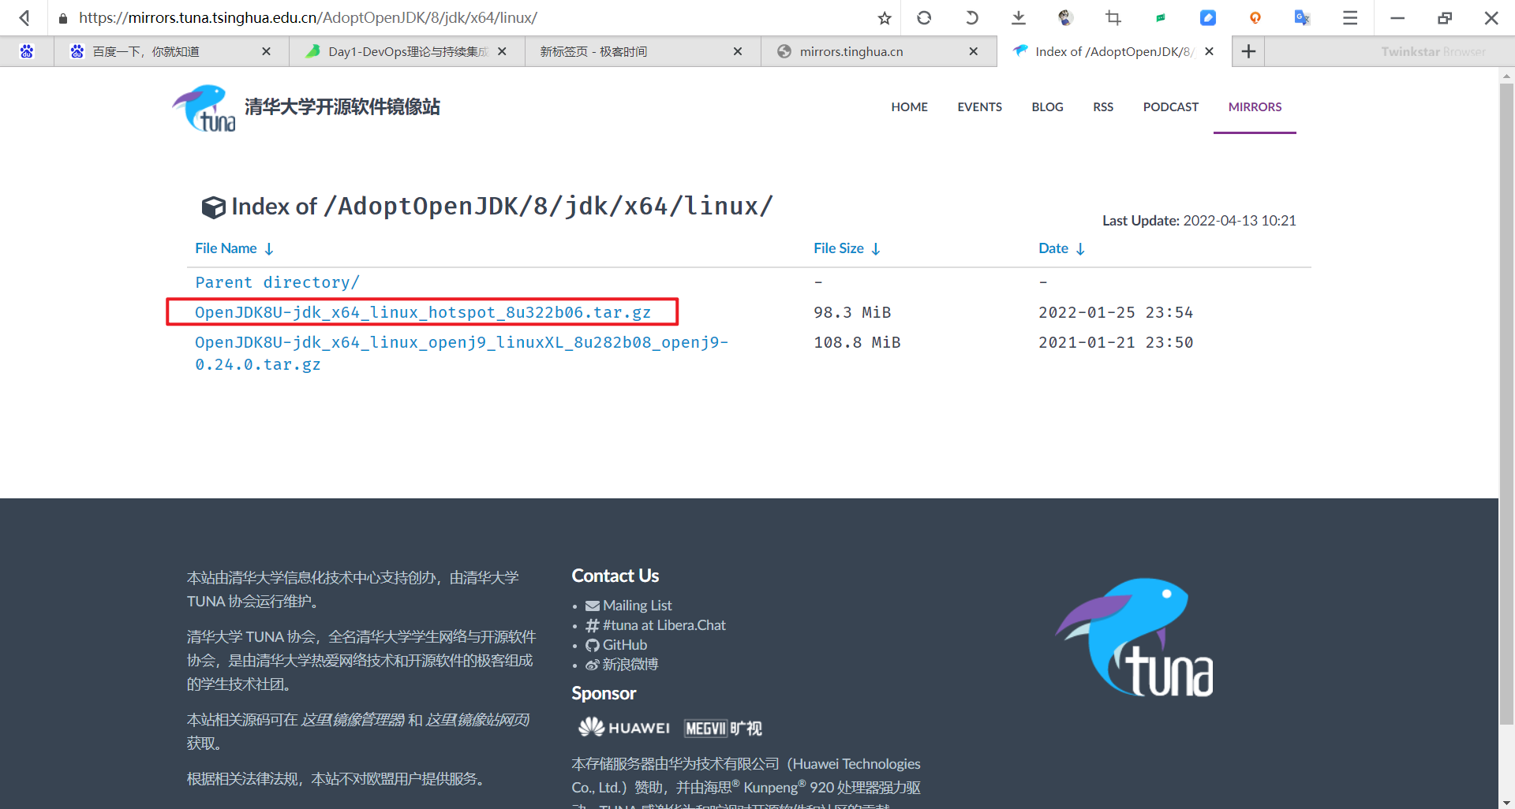Activate the crop screenshot tool icon
Image resolution: width=1515 pixels, height=809 pixels.
tap(1113, 17)
